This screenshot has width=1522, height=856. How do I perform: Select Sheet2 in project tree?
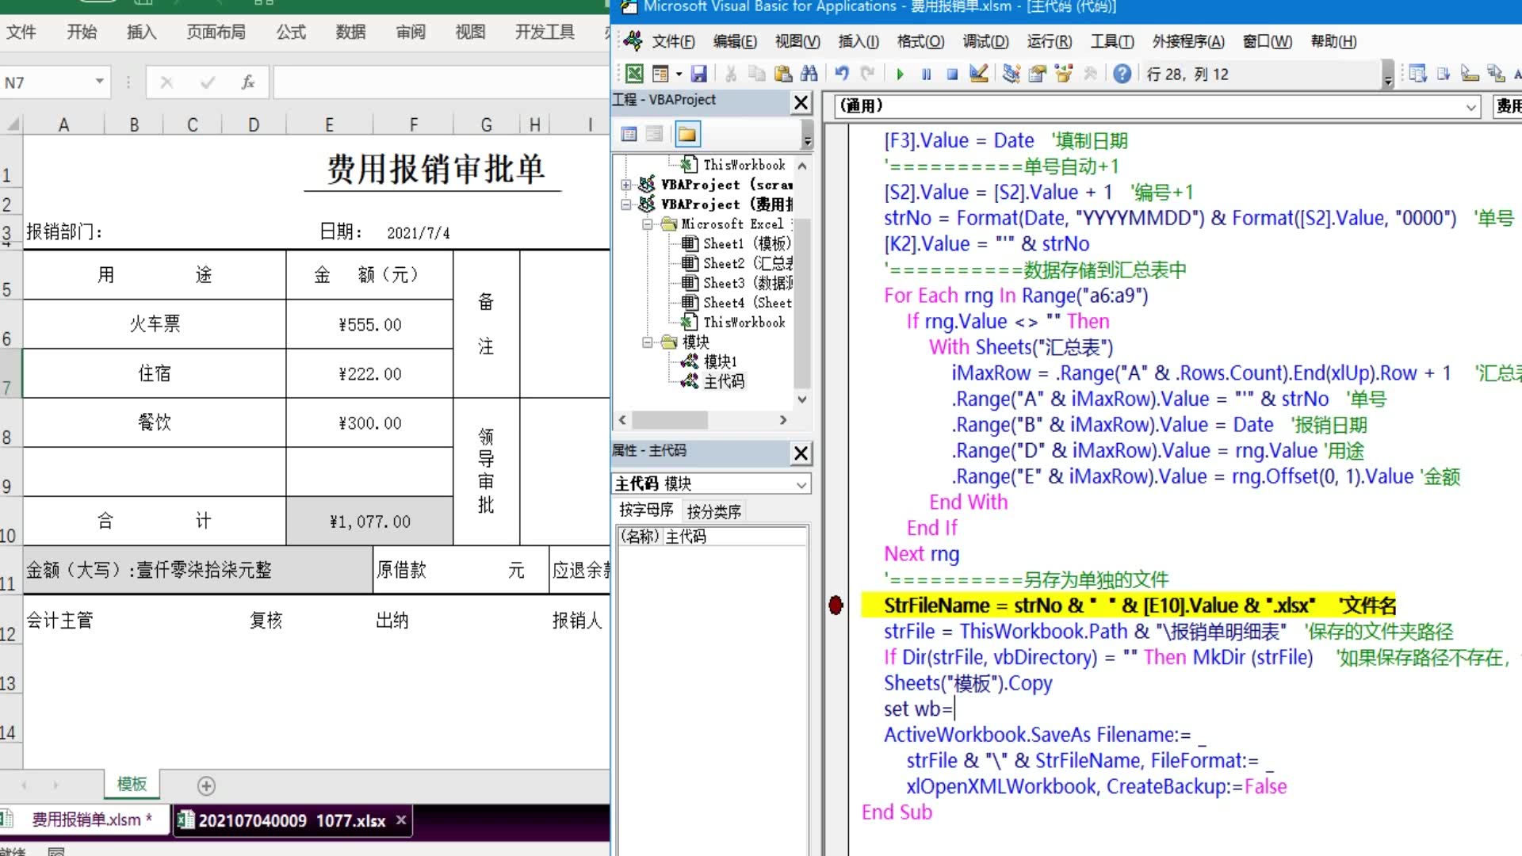click(x=737, y=263)
